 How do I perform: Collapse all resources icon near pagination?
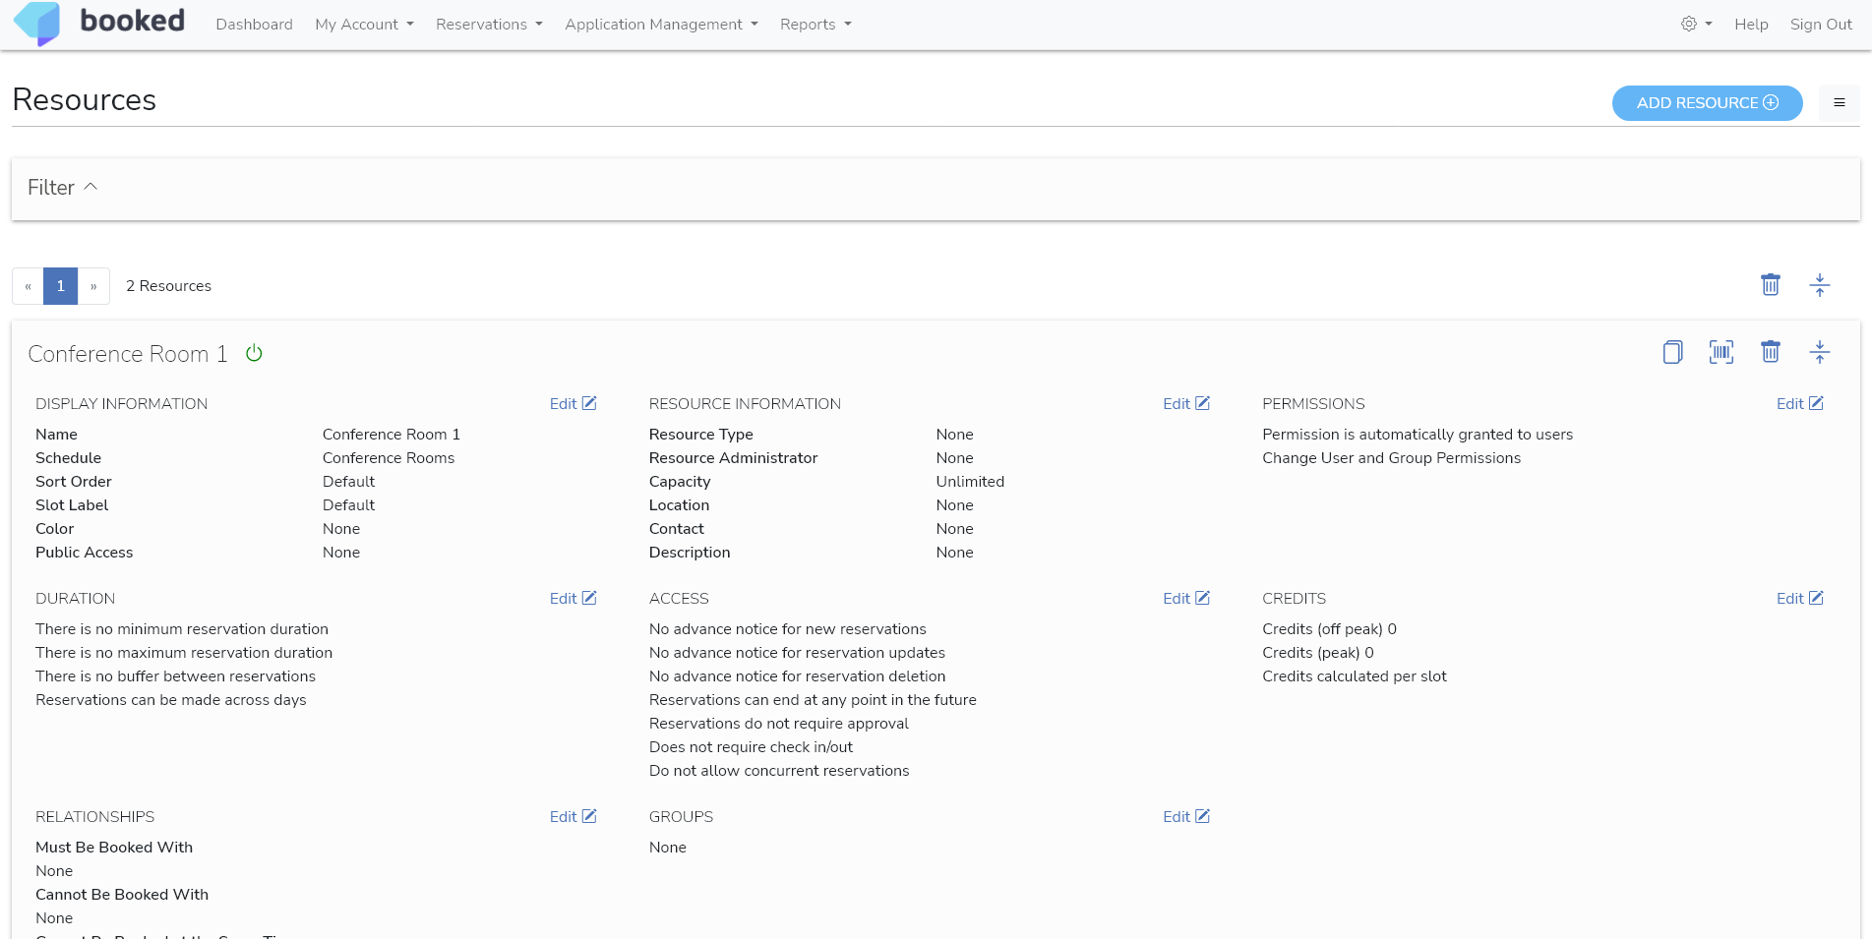pos(1819,285)
